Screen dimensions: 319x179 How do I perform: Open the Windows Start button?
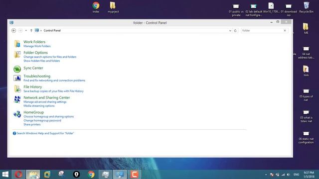[x=5, y=175]
